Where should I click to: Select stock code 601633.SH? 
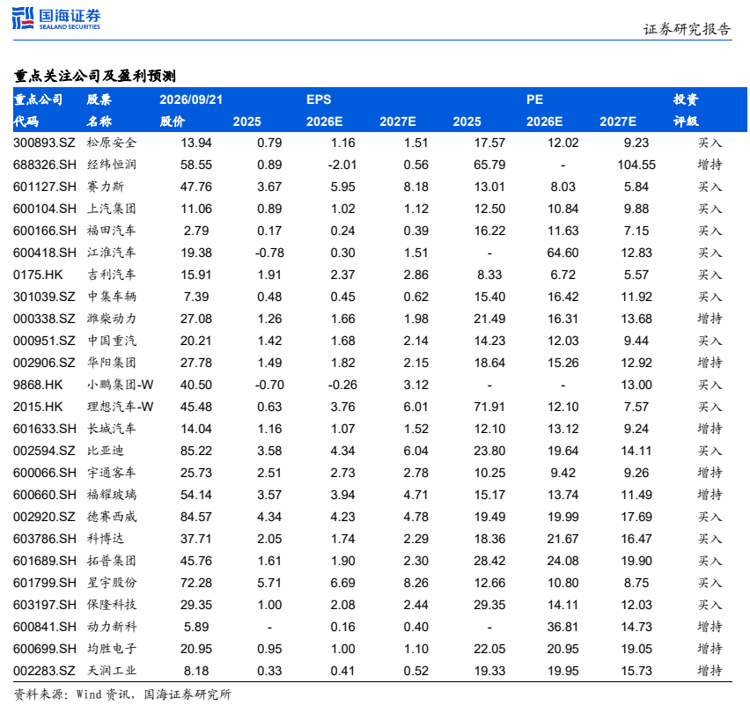(x=45, y=429)
